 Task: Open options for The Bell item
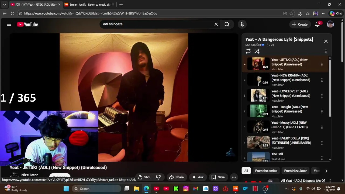point(322,158)
